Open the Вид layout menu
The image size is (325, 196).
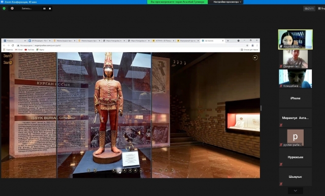(321, 9)
